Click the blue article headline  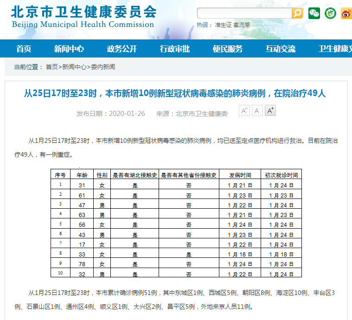(175, 93)
